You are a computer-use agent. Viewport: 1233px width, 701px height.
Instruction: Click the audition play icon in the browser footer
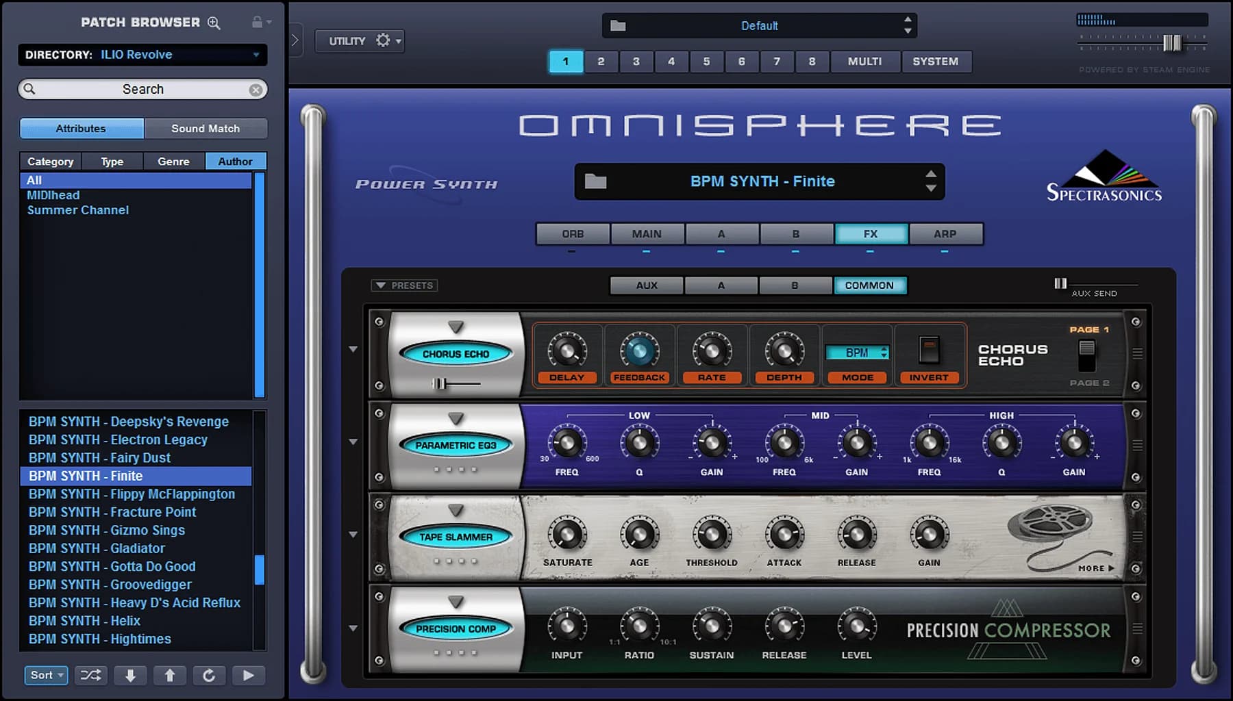point(249,675)
